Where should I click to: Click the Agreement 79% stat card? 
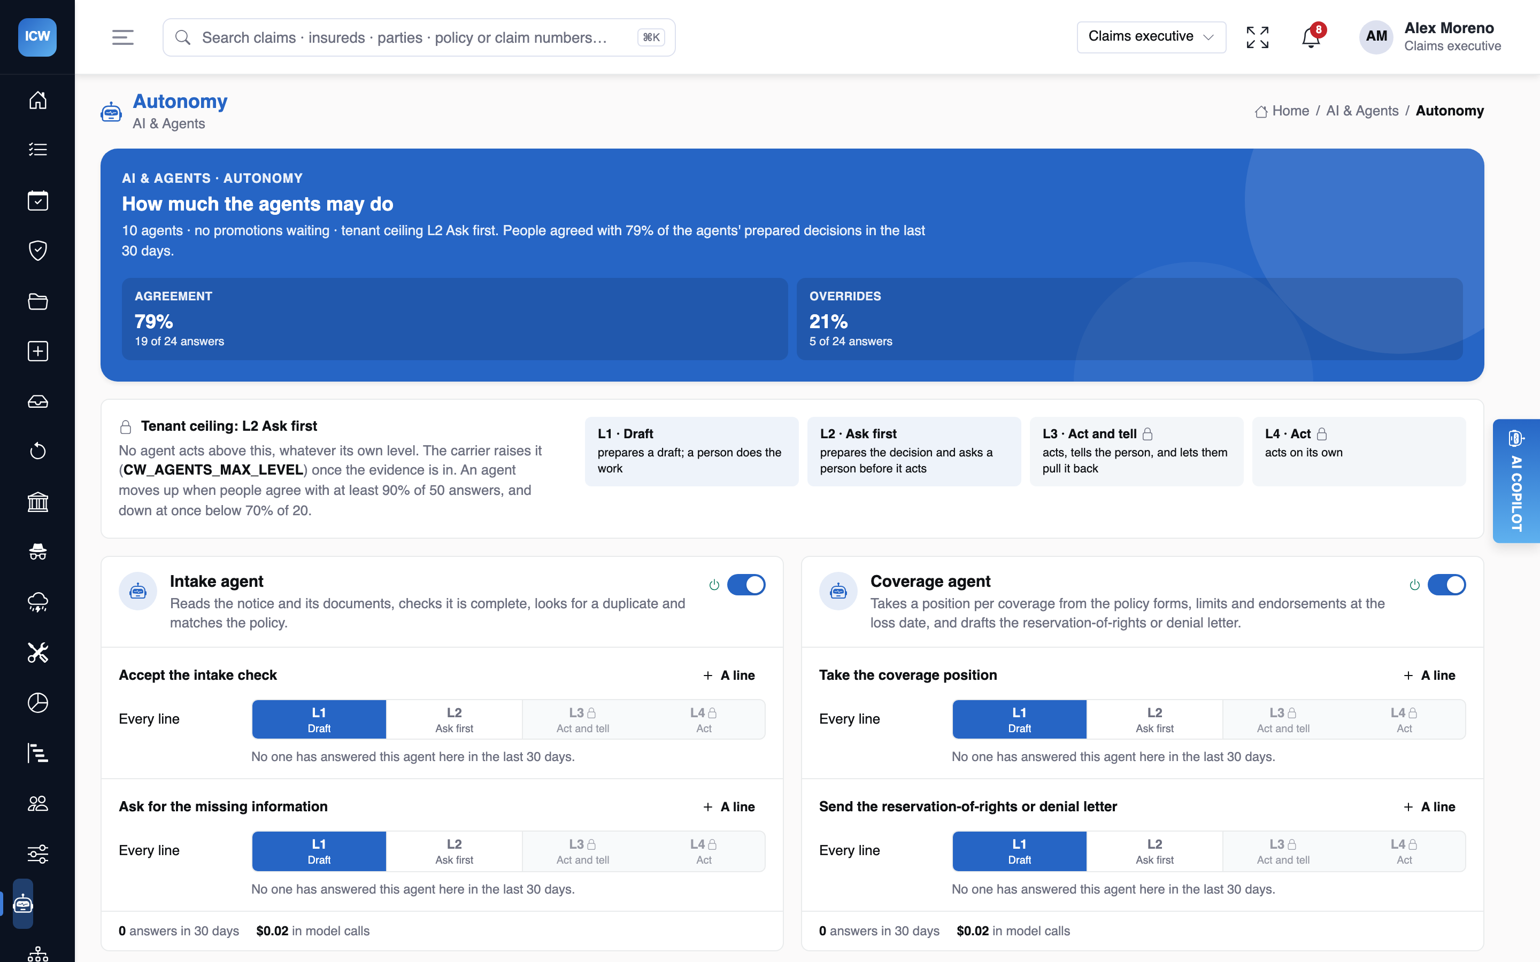tap(455, 319)
